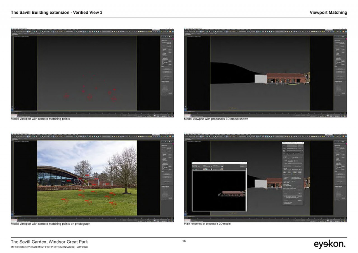Select Single radio button in Render Setup dialog

click(284, 157)
